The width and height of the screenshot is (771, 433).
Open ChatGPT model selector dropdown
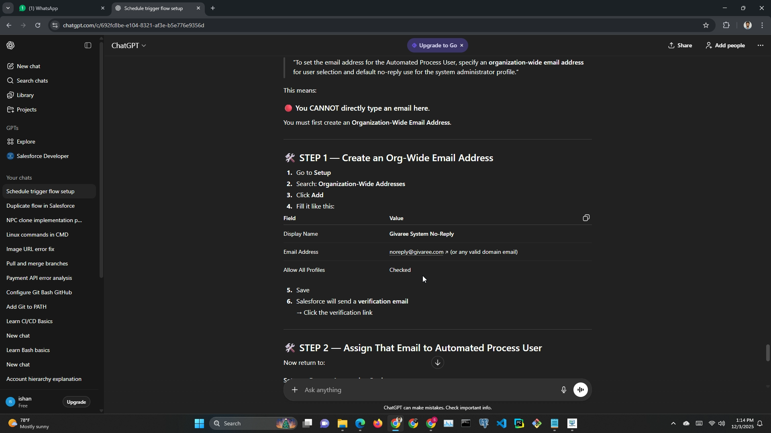pyautogui.click(x=128, y=46)
